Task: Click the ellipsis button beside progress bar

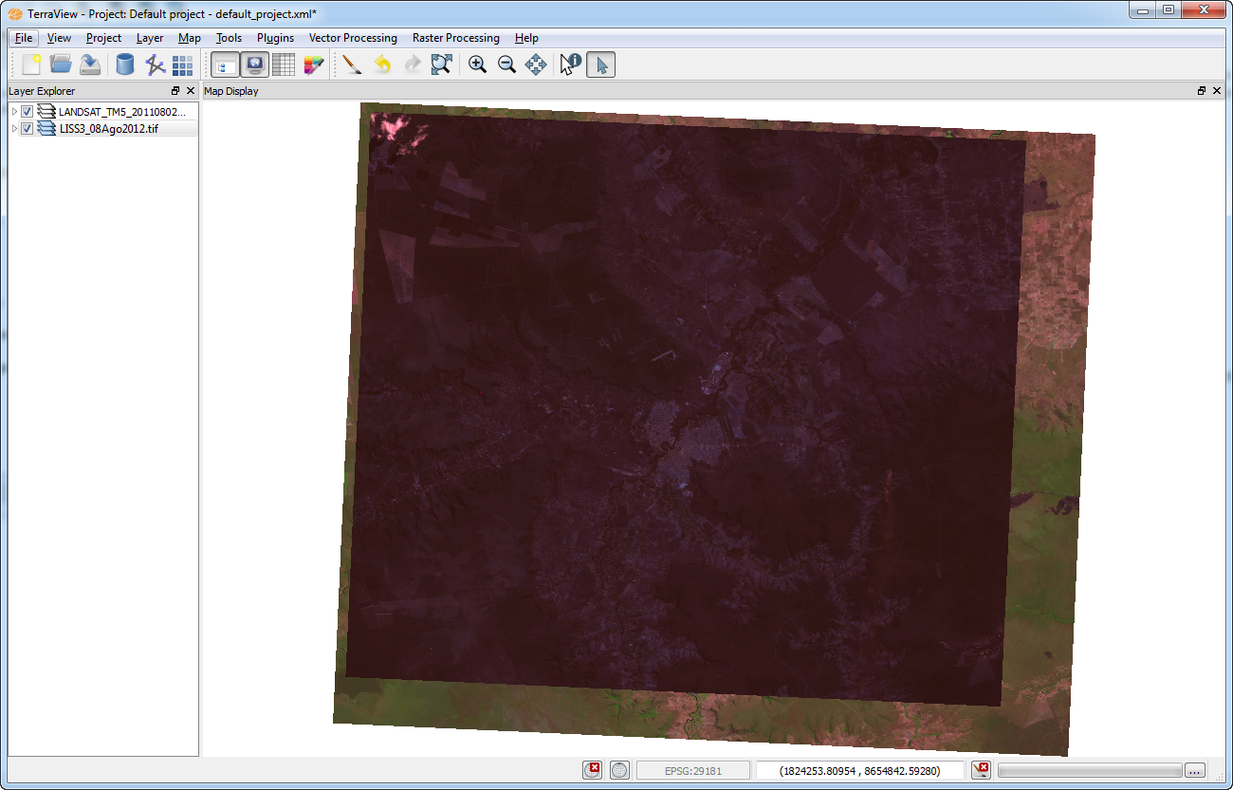Action: [1194, 770]
